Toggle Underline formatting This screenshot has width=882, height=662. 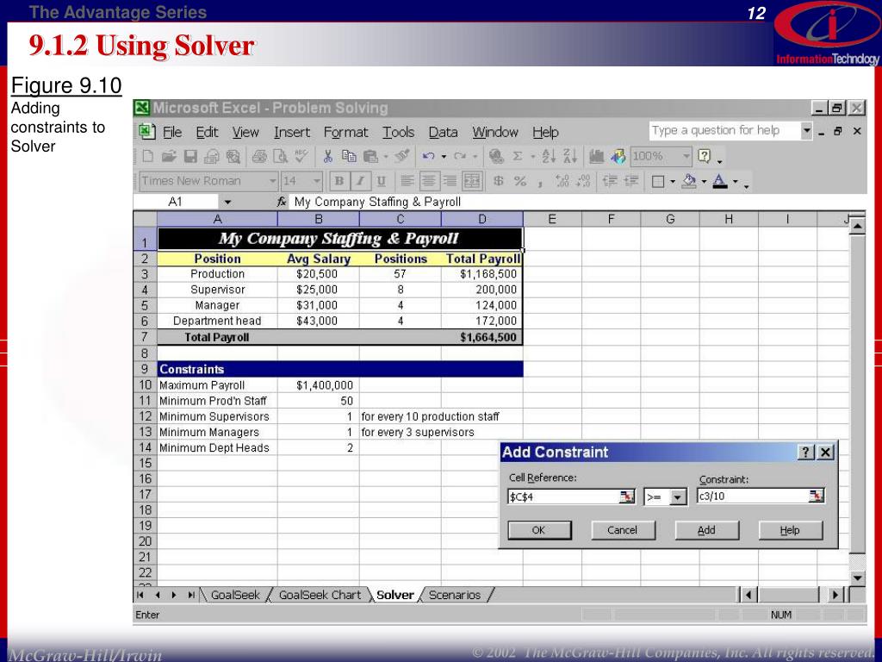[x=382, y=181]
